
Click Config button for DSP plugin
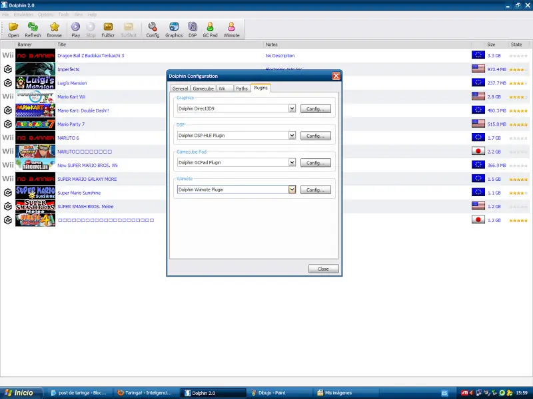tap(315, 136)
